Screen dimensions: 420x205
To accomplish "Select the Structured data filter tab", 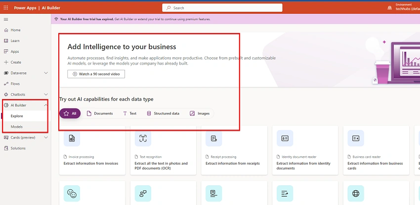I will [163, 113].
